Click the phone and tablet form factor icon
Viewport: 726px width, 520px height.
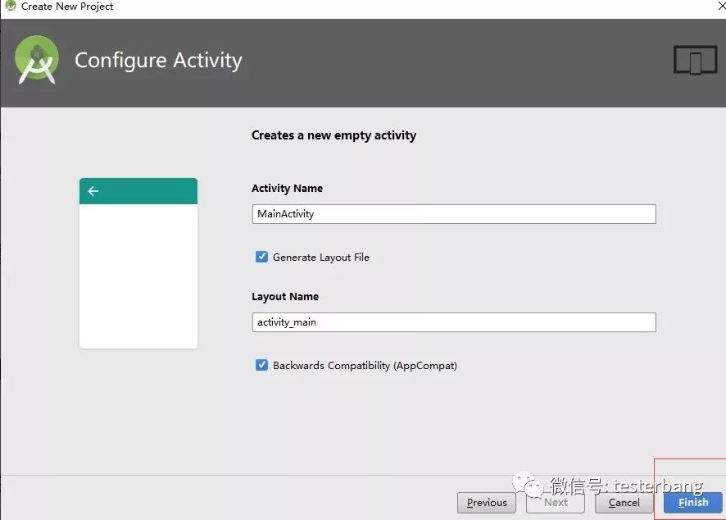695,60
